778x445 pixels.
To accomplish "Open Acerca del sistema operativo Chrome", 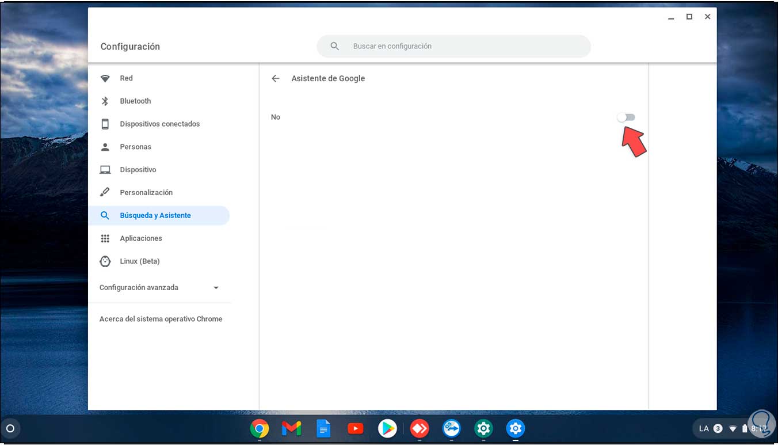I will [x=161, y=319].
